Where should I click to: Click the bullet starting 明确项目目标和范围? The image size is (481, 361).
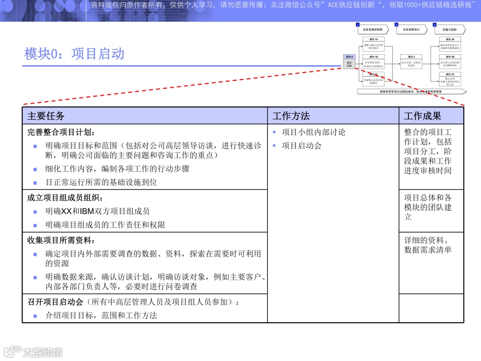pos(153,151)
